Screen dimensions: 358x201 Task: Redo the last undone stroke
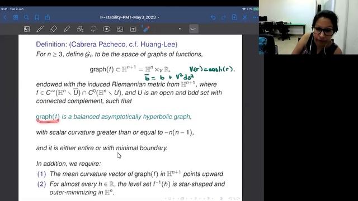coord(224,17)
